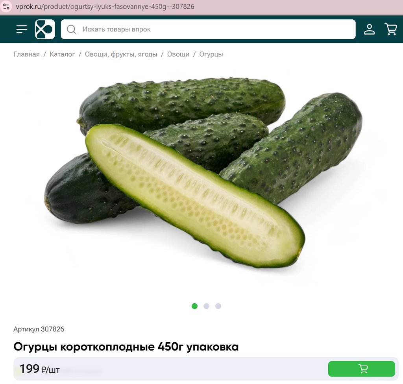
Task: Switch to the third image dot
Action: (218, 306)
